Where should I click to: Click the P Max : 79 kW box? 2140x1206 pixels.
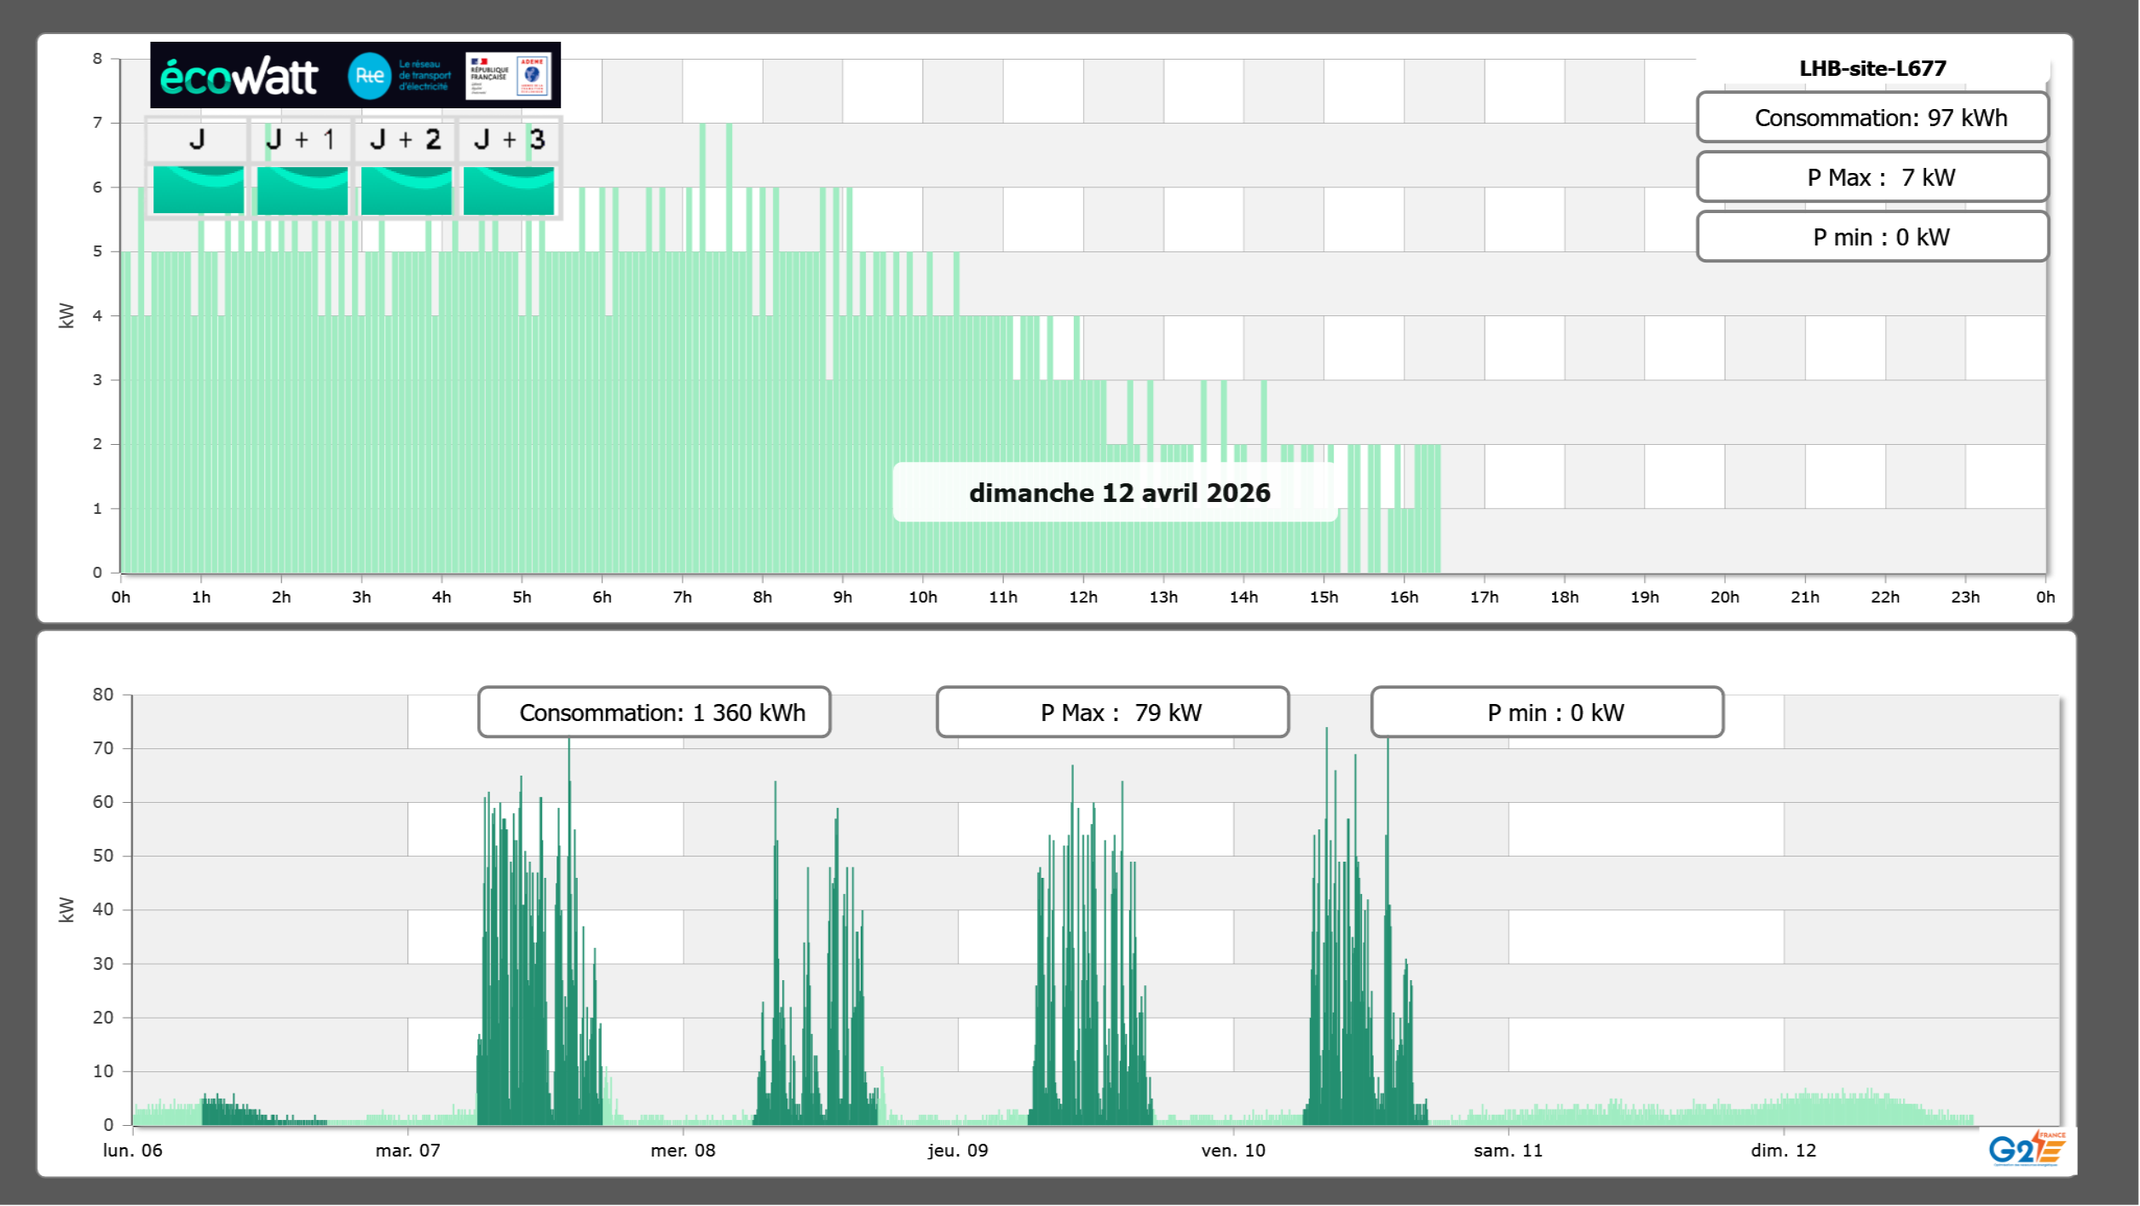[1112, 713]
